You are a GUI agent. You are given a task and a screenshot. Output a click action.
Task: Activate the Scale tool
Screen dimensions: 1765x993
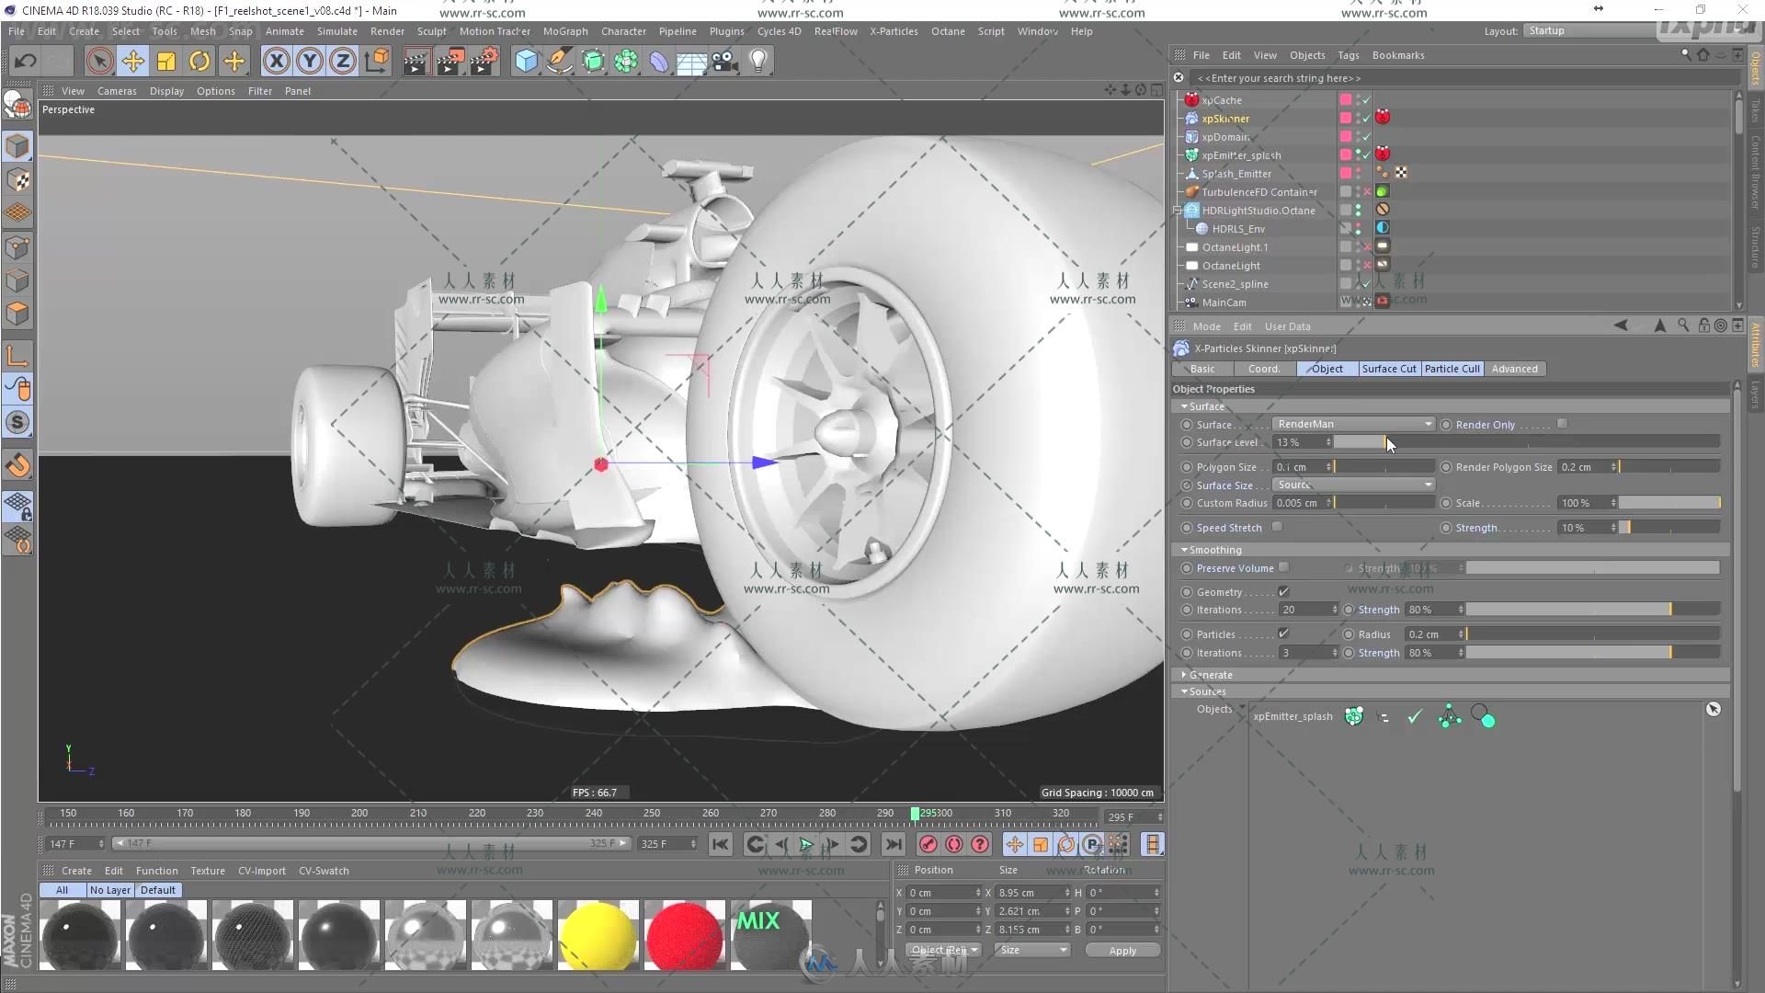pyautogui.click(x=166, y=62)
